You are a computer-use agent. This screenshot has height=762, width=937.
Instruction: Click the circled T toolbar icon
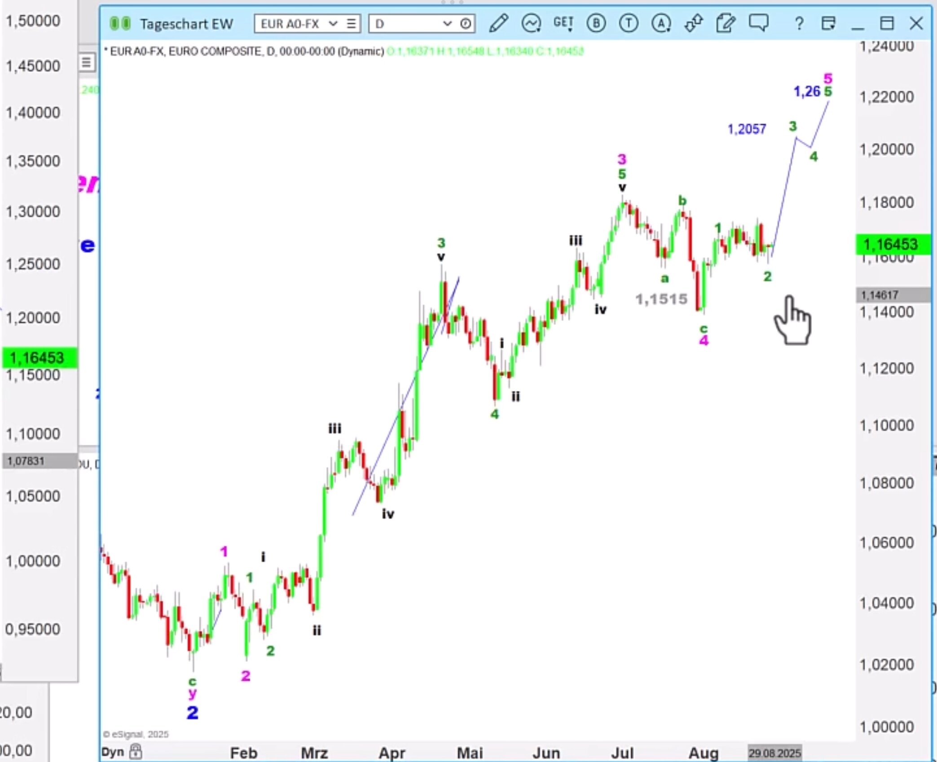click(x=629, y=23)
